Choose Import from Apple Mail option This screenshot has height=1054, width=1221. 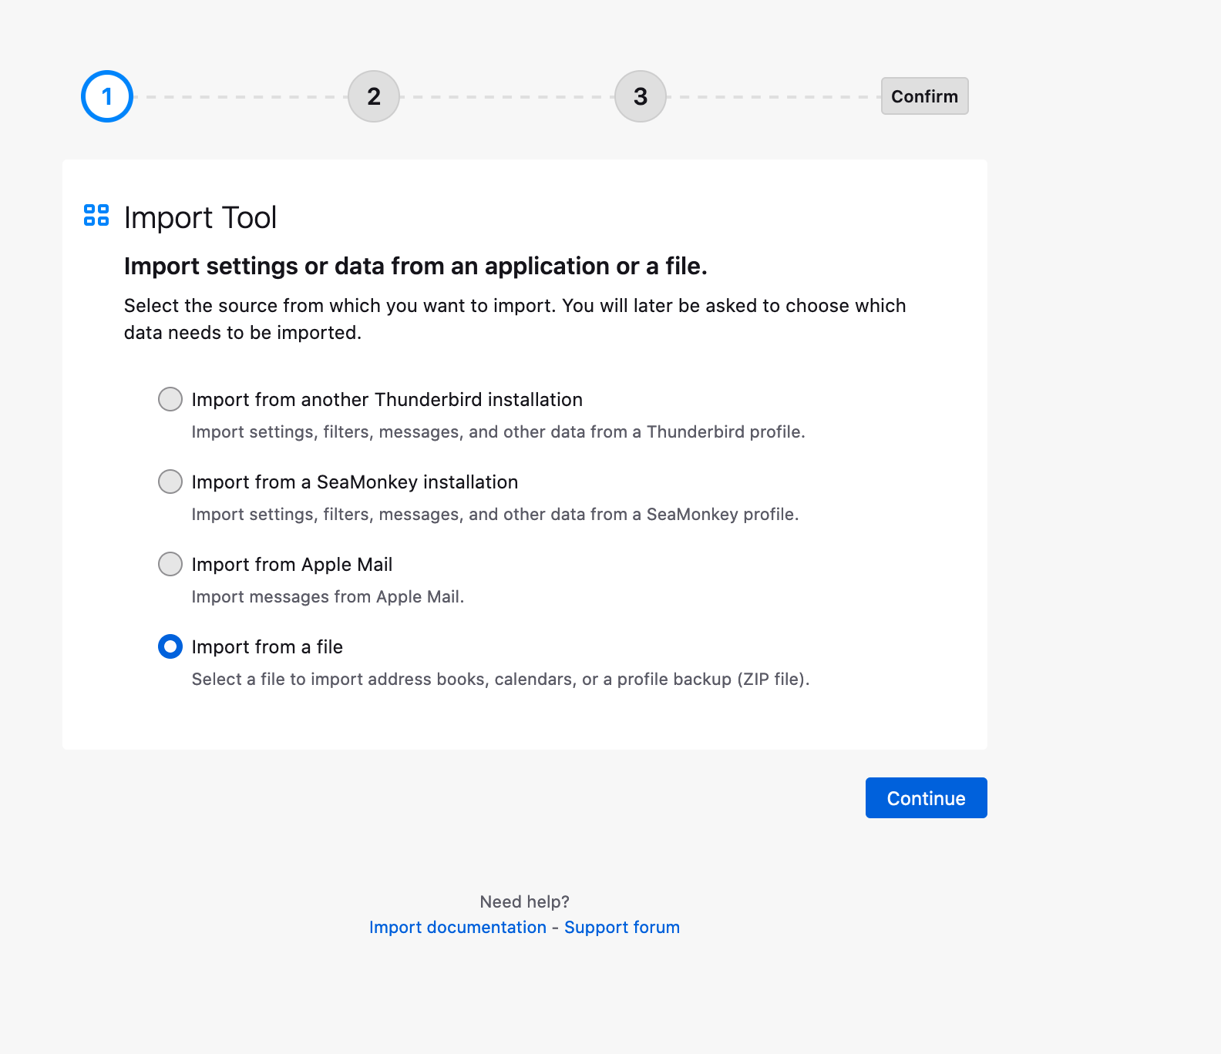[170, 564]
